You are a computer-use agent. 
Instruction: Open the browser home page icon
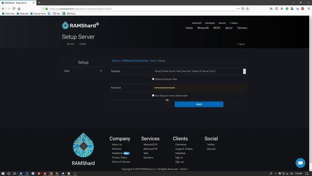19,9
